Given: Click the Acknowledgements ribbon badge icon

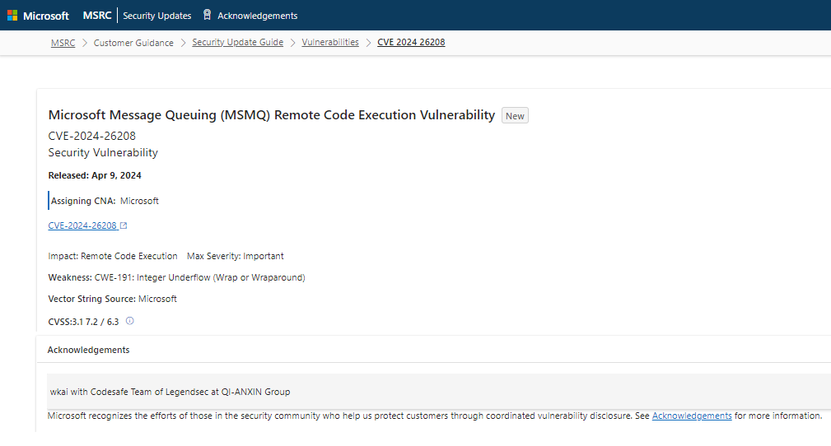Looking at the screenshot, I should [x=208, y=15].
